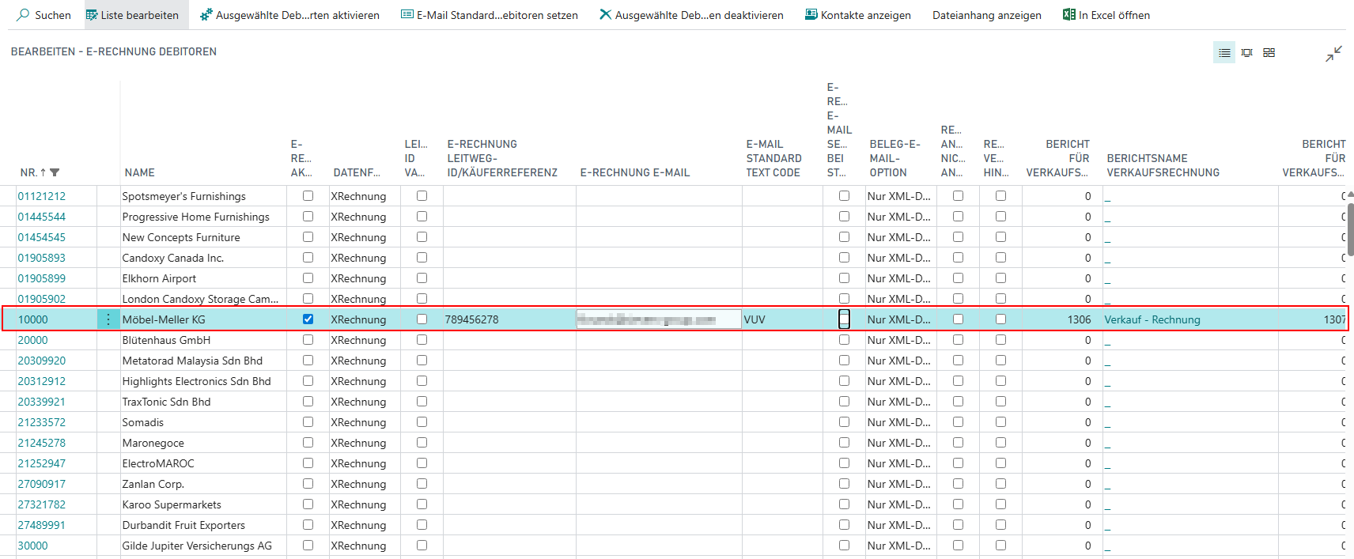Click Dateianhang anzeigen menu item
Screen dimensions: 1354x559
[x=986, y=15]
